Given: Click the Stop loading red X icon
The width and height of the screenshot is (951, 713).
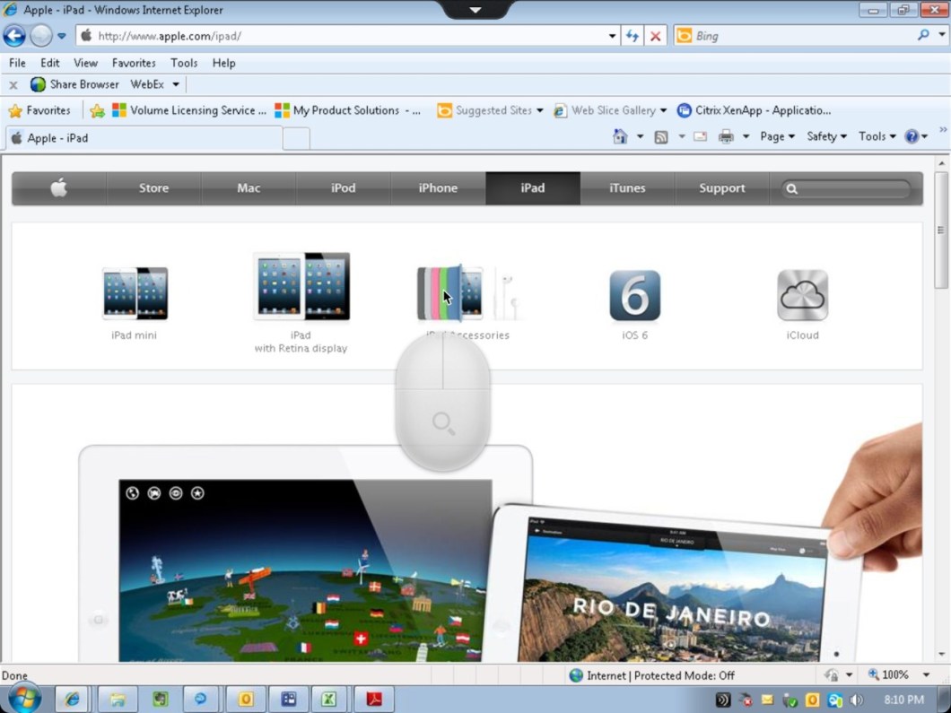Looking at the screenshot, I should (x=656, y=36).
